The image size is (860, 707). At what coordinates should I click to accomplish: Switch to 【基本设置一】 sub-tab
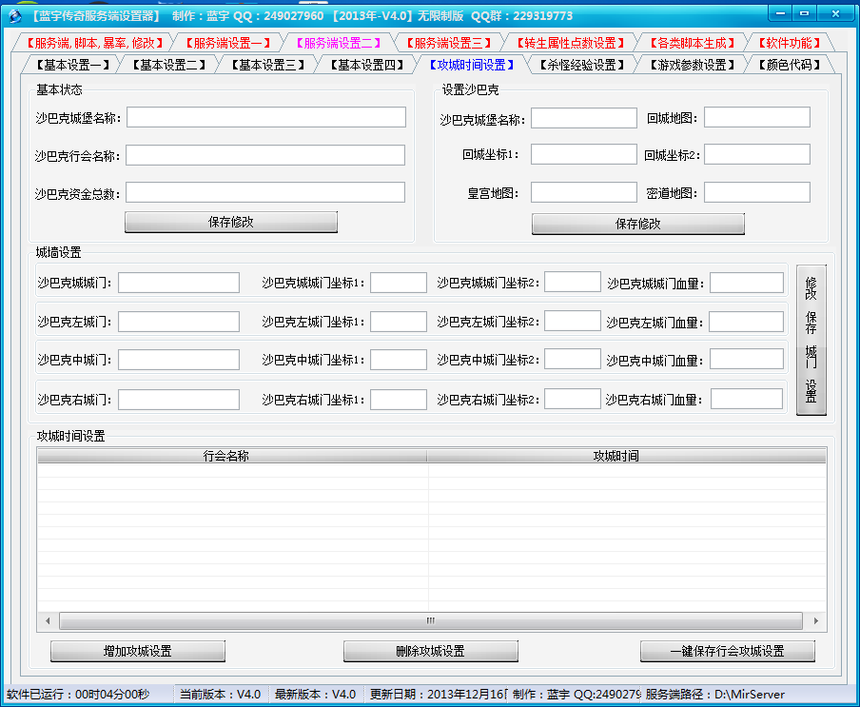72,65
